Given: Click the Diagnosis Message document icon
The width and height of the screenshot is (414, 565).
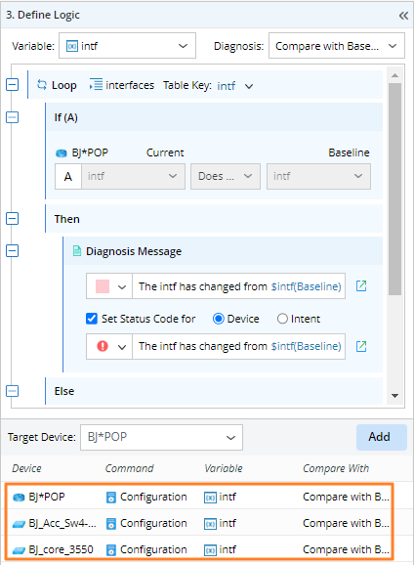Looking at the screenshot, I should [x=77, y=251].
